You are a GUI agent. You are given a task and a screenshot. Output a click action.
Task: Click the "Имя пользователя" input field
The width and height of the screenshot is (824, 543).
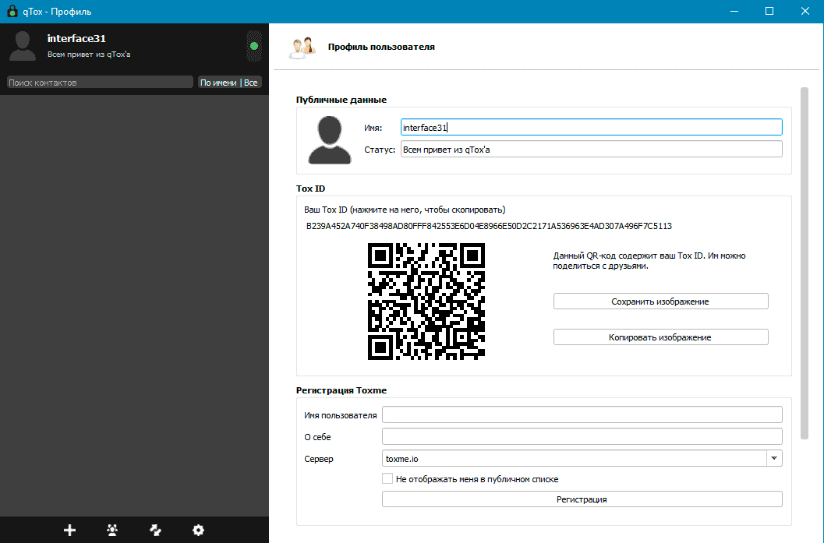pos(582,414)
